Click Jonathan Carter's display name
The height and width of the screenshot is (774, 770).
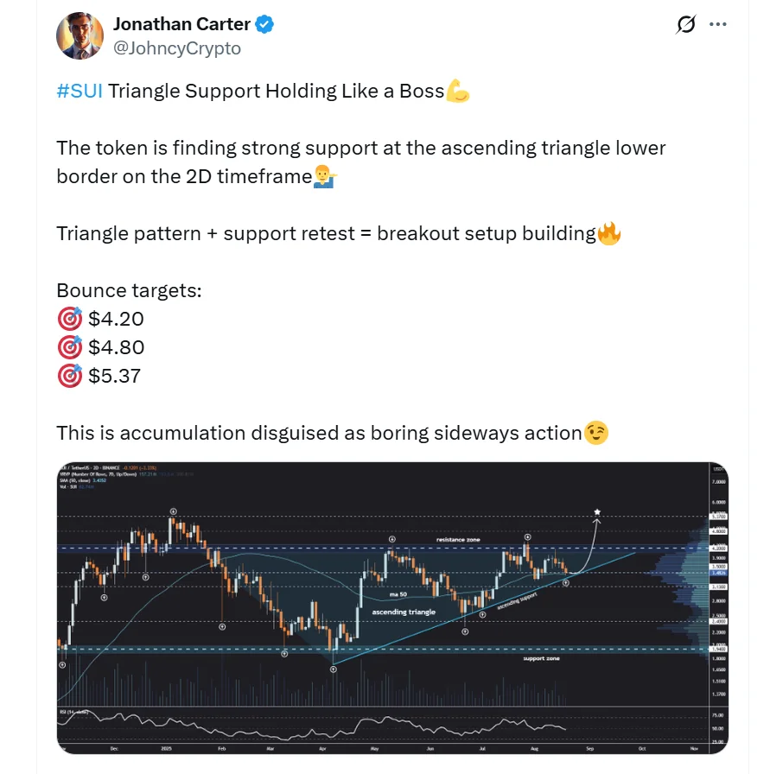tap(177, 24)
